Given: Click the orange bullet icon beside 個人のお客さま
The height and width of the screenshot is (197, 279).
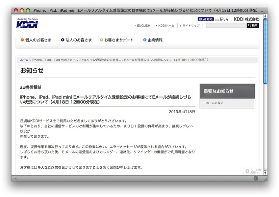Looking at the screenshot, I should [22, 40].
